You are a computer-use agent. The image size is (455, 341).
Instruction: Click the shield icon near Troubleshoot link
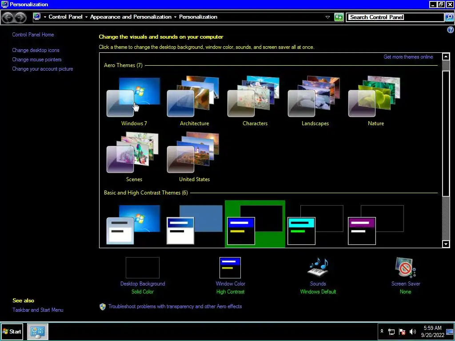coord(103,307)
